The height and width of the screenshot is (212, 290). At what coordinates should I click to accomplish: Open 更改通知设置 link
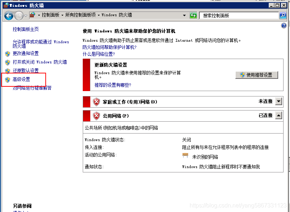[26, 54]
